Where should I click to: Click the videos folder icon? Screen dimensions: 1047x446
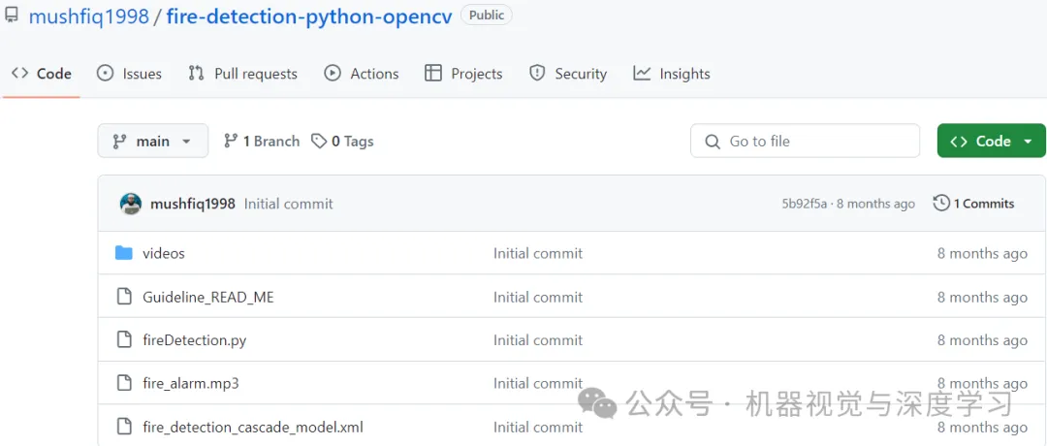point(124,253)
